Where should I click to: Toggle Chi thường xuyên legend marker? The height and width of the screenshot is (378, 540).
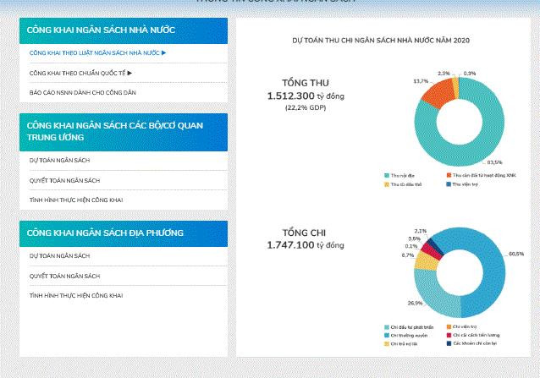point(385,336)
